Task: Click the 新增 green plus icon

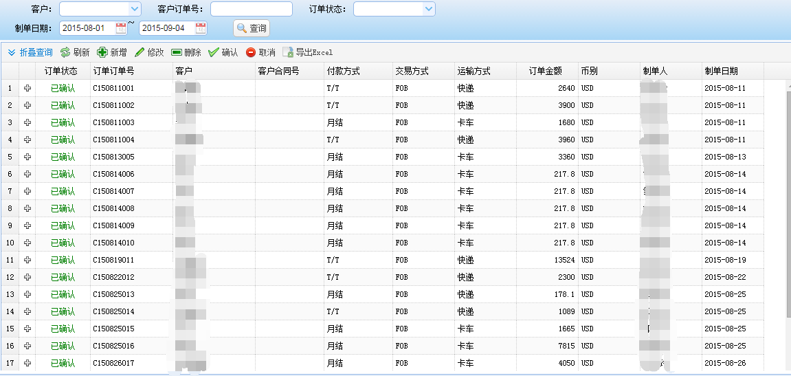Action: tap(102, 52)
